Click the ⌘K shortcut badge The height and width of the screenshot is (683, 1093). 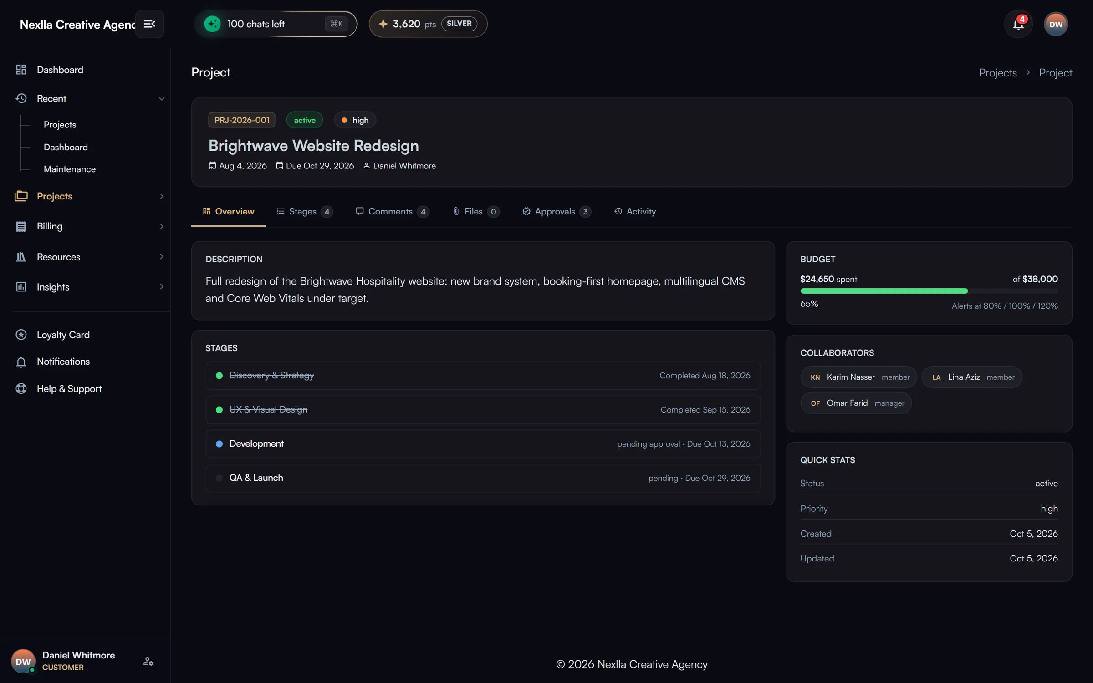click(x=336, y=24)
